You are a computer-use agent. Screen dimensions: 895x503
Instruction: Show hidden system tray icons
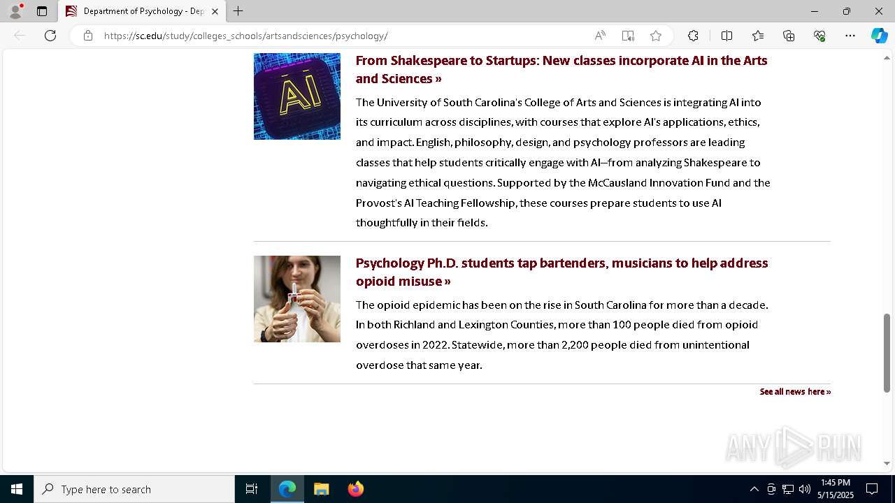click(754, 489)
